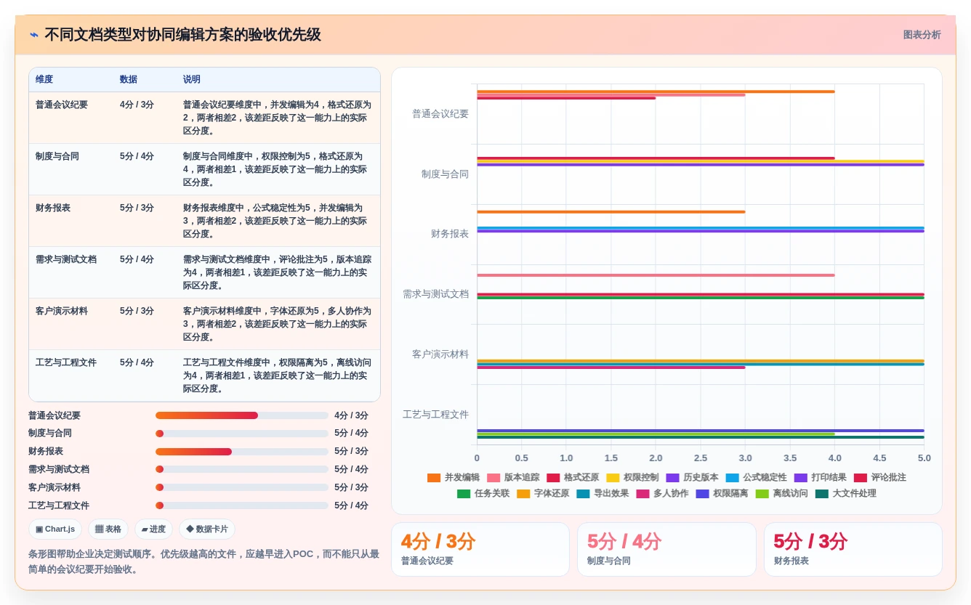Click the 制度与合同 chart axis label
Image resolution: width=971 pixels, height=605 pixels.
tap(445, 174)
